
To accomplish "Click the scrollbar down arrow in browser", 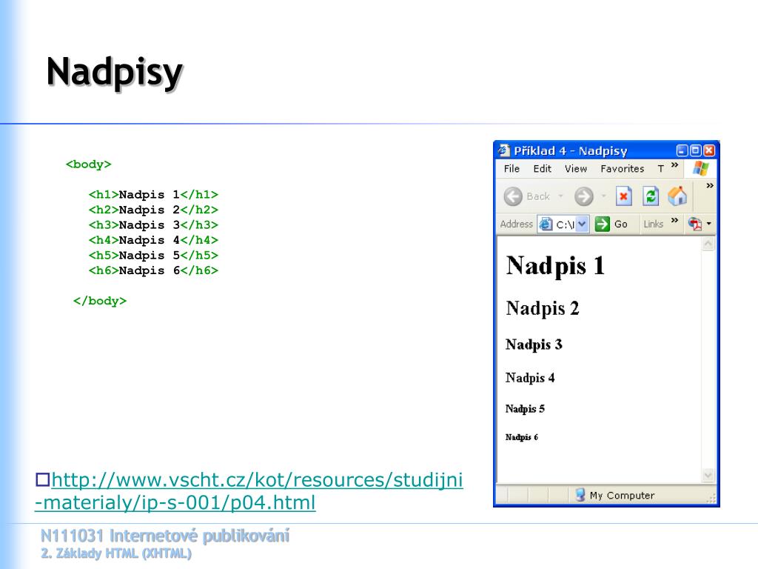I will 708,475.
